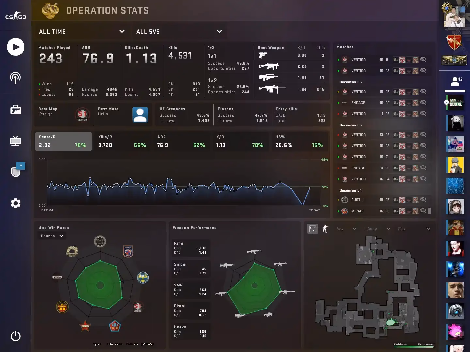Select the Pistol weapon category
Screen dimensions: 470x352
click(x=191, y=310)
